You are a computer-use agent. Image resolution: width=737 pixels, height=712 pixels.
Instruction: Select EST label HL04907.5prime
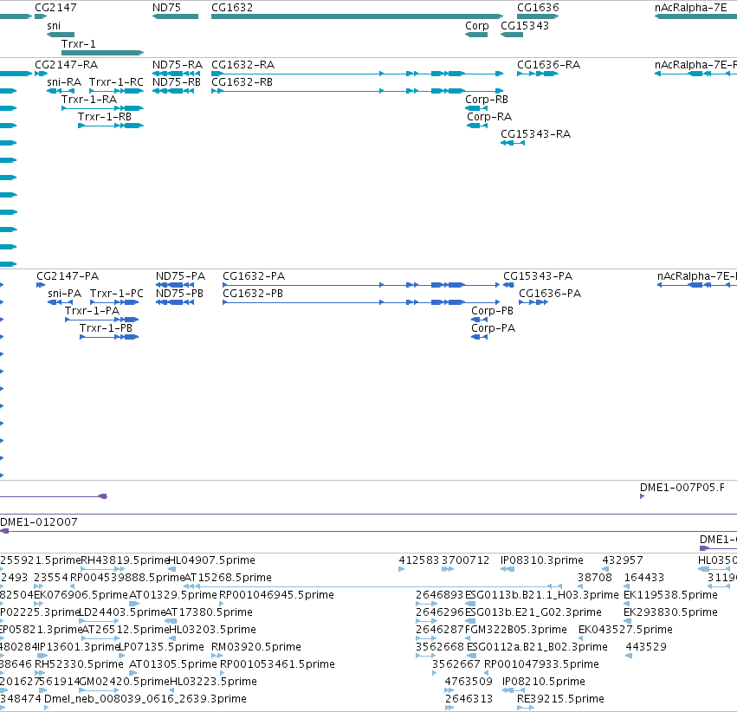click(211, 560)
